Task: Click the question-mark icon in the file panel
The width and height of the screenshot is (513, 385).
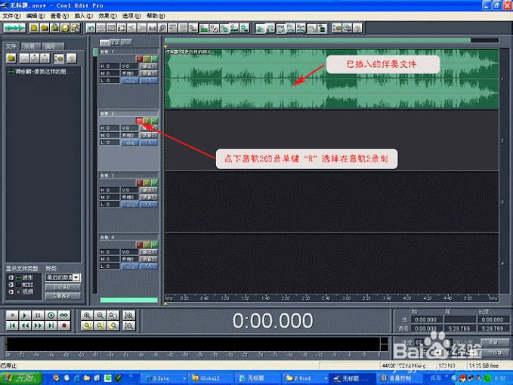Action: 71,58
